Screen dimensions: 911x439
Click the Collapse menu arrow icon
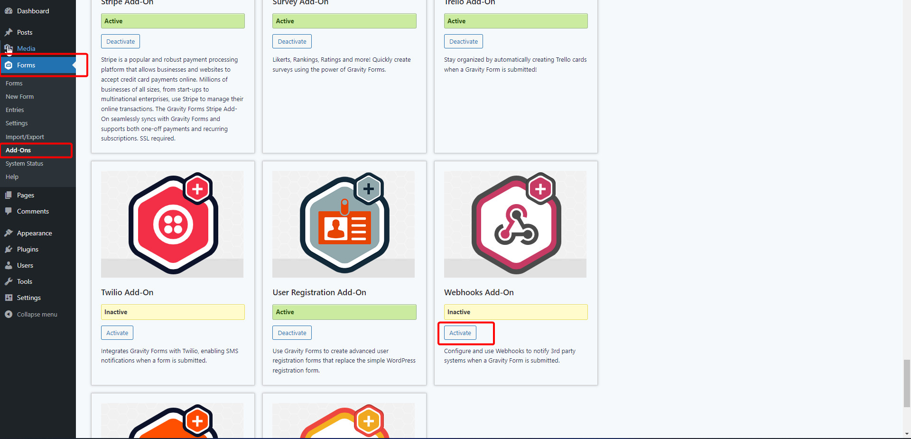(x=9, y=314)
